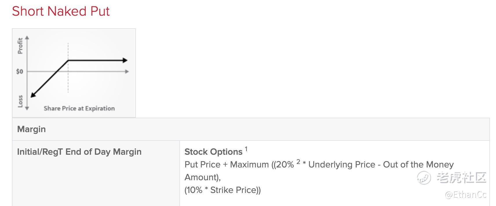Click the tiger community watermark logo icon
Screen dimensions: 496x206
pyautogui.click(x=424, y=178)
